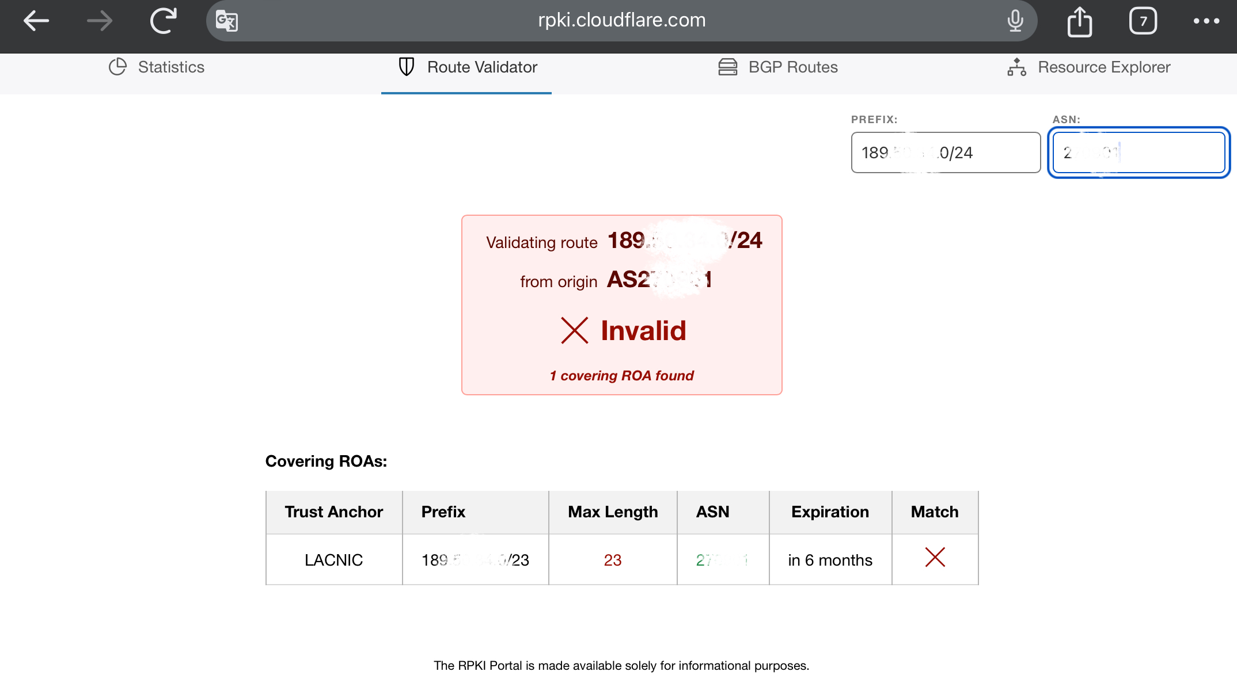Tap the translate page icon
1237x679 pixels.
(226, 21)
